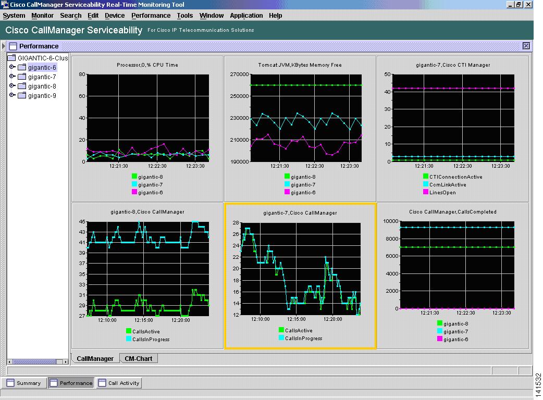Expand the gigantic-6 tree node
Image resolution: width=543 pixels, height=400 pixels.
point(12,67)
